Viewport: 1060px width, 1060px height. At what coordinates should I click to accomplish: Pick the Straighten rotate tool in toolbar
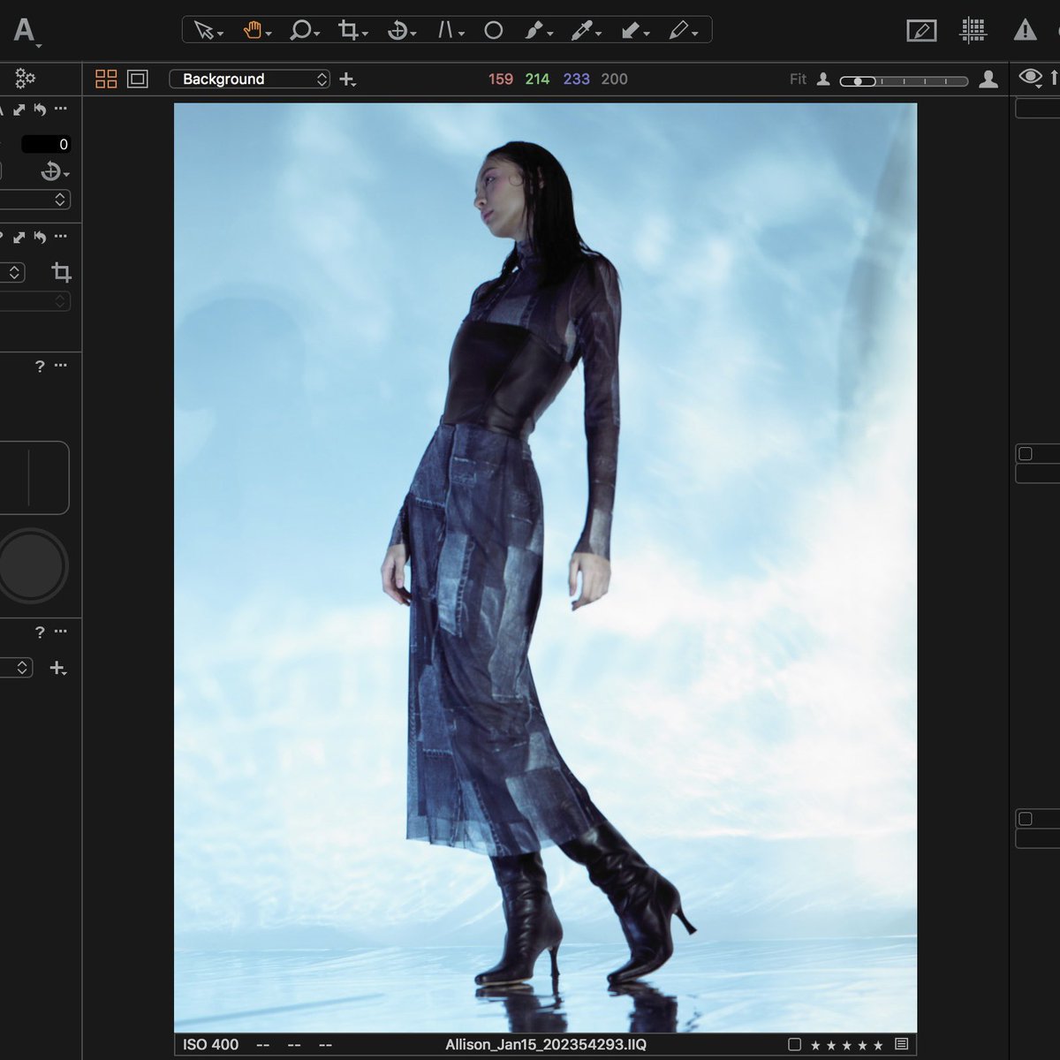pyautogui.click(x=397, y=30)
